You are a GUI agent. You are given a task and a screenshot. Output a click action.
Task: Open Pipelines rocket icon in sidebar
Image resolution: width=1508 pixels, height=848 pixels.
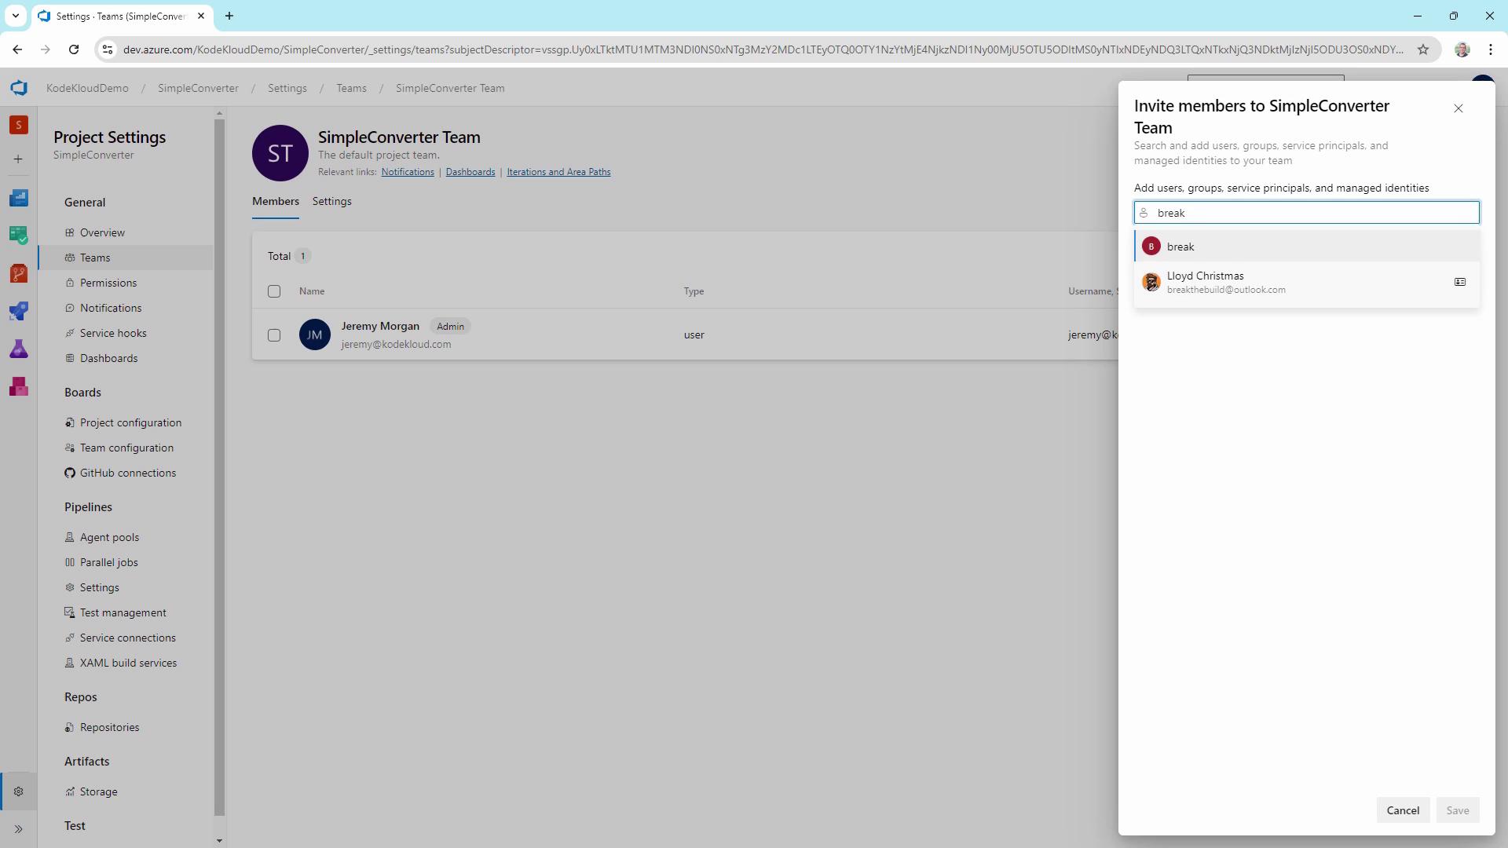click(x=19, y=311)
